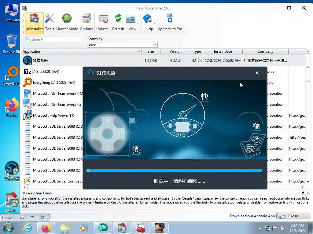
Task: Sort by the Application column header
Action: pos(81,51)
